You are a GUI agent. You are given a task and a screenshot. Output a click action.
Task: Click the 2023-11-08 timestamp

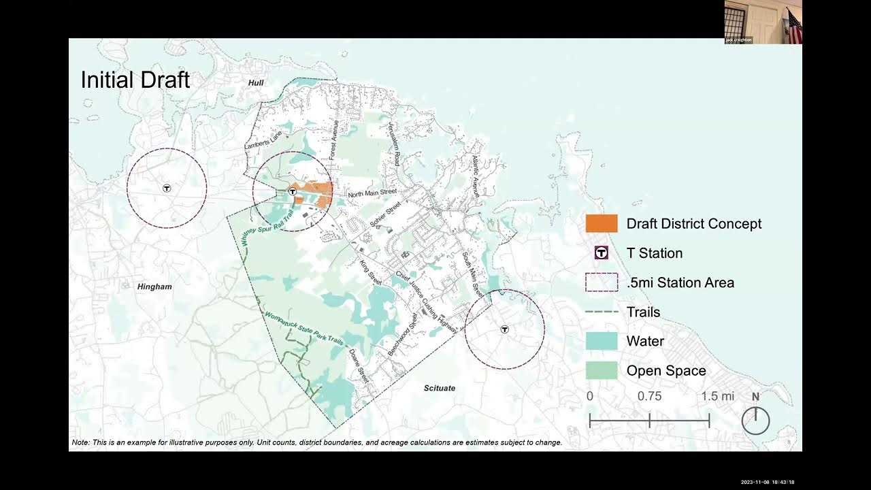click(x=768, y=482)
